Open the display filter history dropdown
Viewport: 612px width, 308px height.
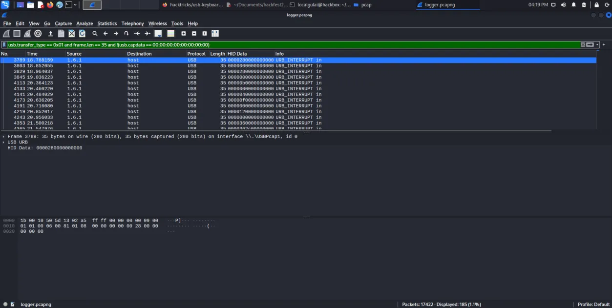(x=597, y=44)
